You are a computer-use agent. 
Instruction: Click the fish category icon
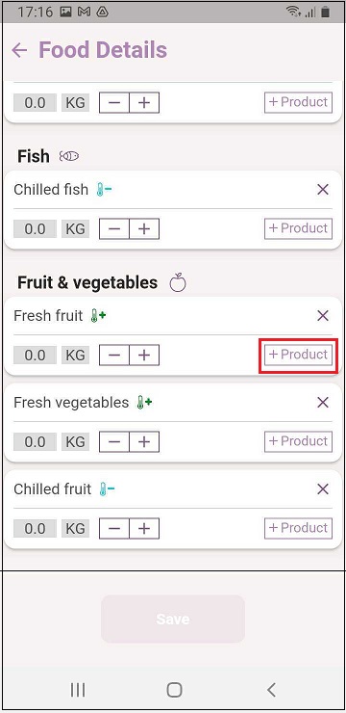pyautogui.click(x=69, y=156)
